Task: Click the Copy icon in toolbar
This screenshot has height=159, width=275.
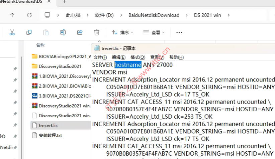Action: coord(29,32)
